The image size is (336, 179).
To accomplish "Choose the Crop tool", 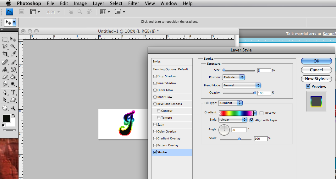I will tap(5, 54).
